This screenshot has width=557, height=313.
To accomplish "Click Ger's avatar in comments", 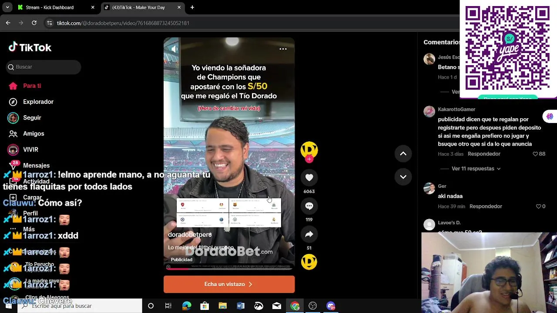I will [x=429, y=188].
